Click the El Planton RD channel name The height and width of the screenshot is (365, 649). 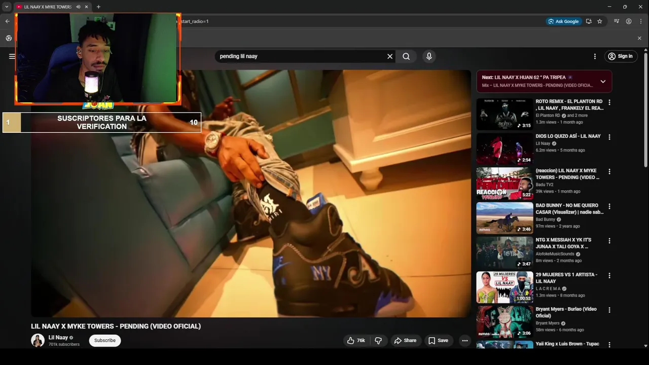click(x=548, y=115)
